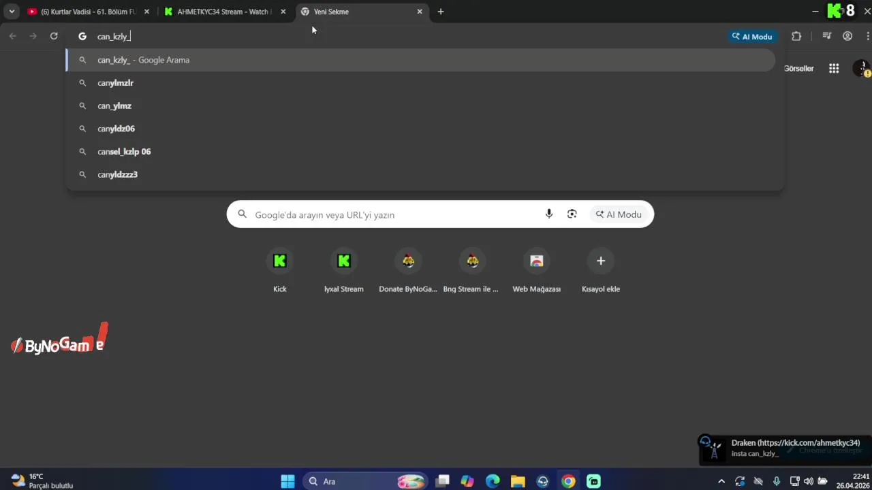Pick the canyldz06 suggestion
The height and width of the screenshot is (490, 872).
tap(420, 129)
